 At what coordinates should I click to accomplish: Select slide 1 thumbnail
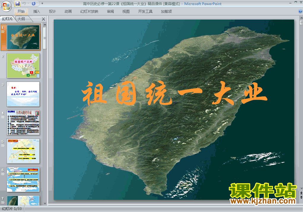[23, 37]
